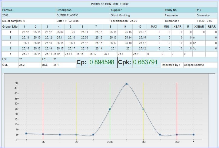The height and width of the screenshot is (148, 219).
Task: Focus the USL input containing 25.2
Action: pos(29,65)
